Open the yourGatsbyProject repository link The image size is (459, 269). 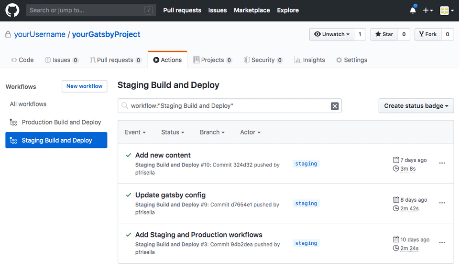coord(106,34)
